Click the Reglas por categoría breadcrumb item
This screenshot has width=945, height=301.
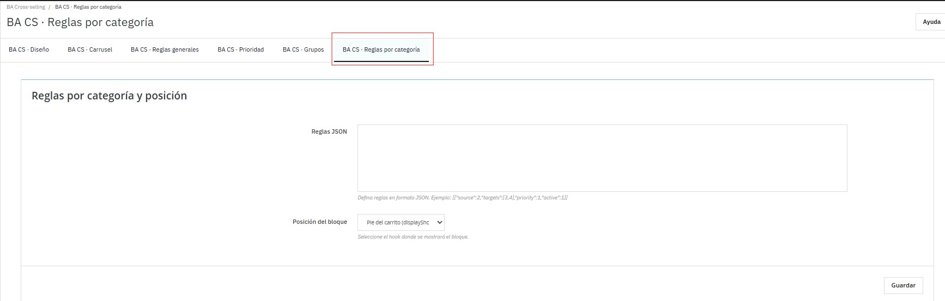88,7
